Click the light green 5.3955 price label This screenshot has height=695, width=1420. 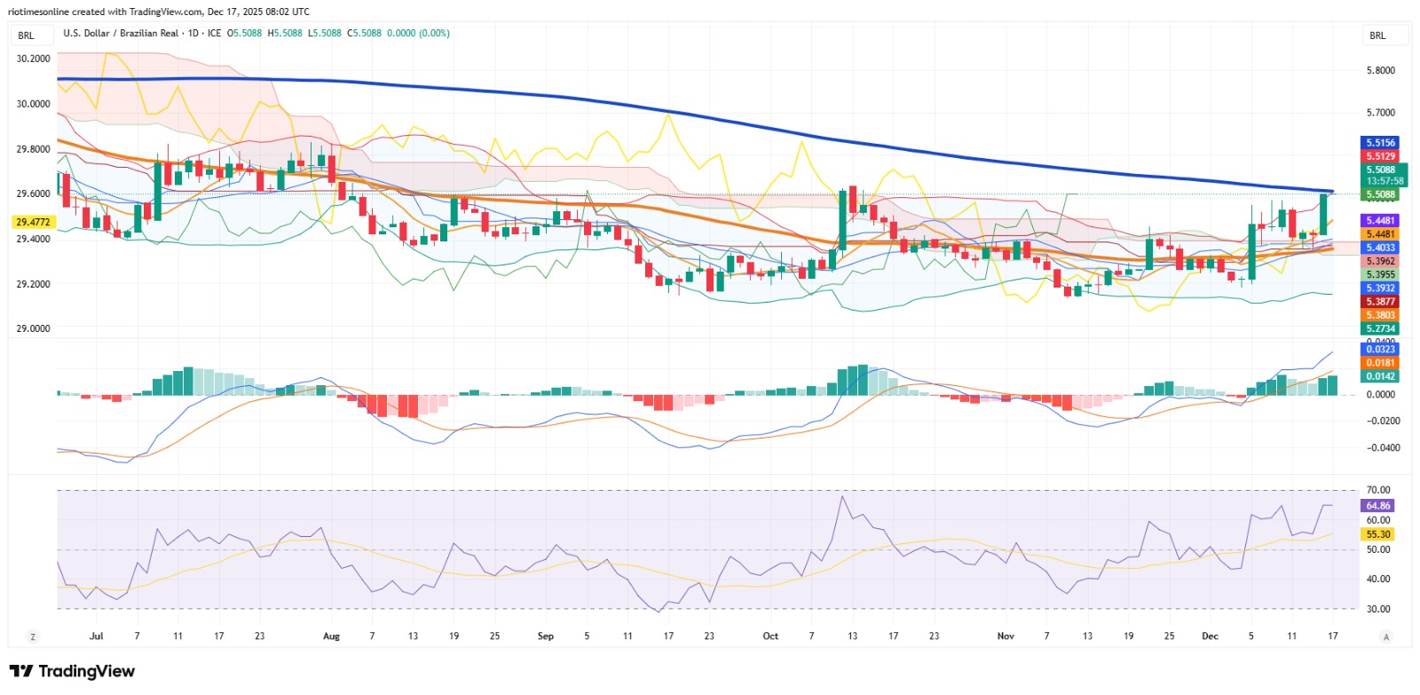(x=1380, y=274)
